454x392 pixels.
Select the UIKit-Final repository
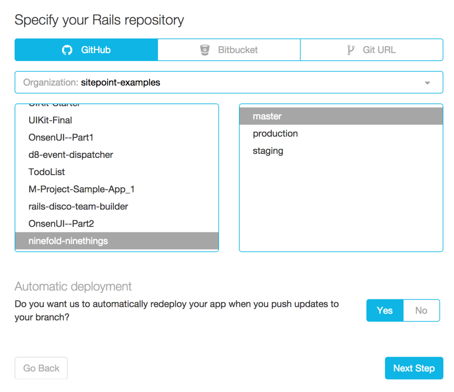pos(50,120)
